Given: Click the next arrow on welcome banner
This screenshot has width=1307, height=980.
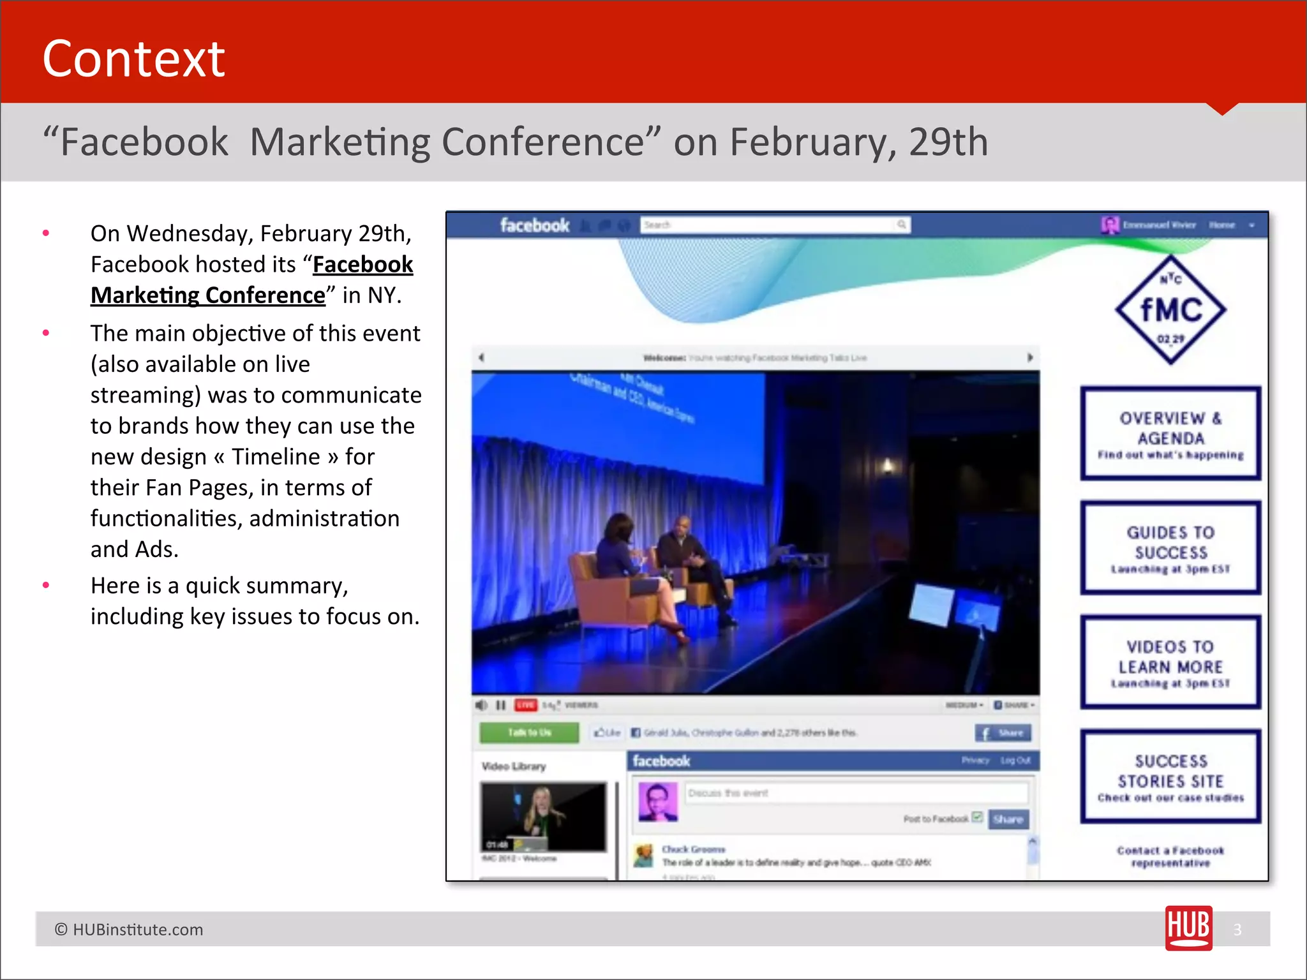Looking at the screenshot, I should click(x=1029, y=357).
